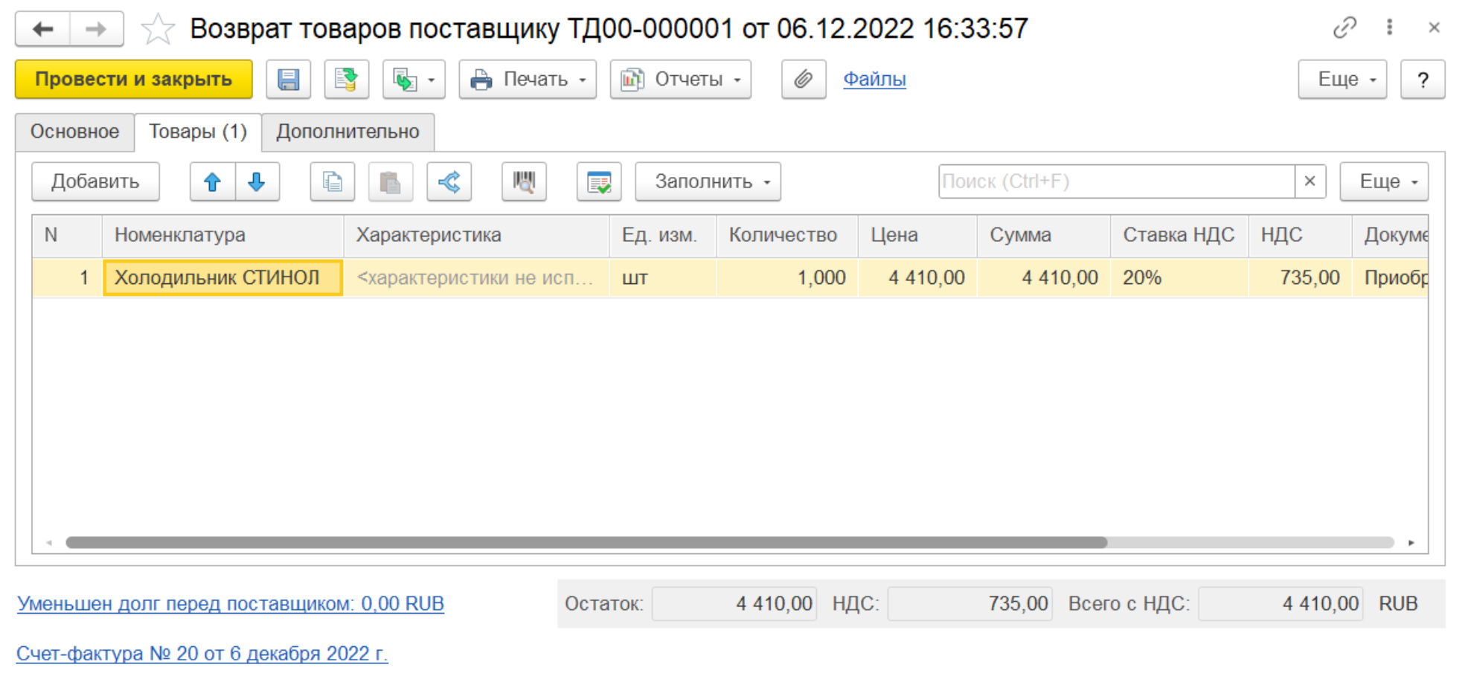Switch to the Основное tab
Viewport: 1471px width, 682px height.
tap(74, 132)
